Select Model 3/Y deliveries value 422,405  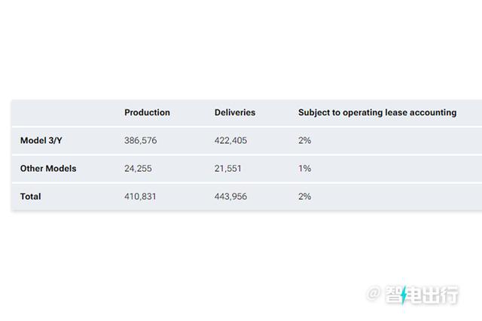pos(230,140)
